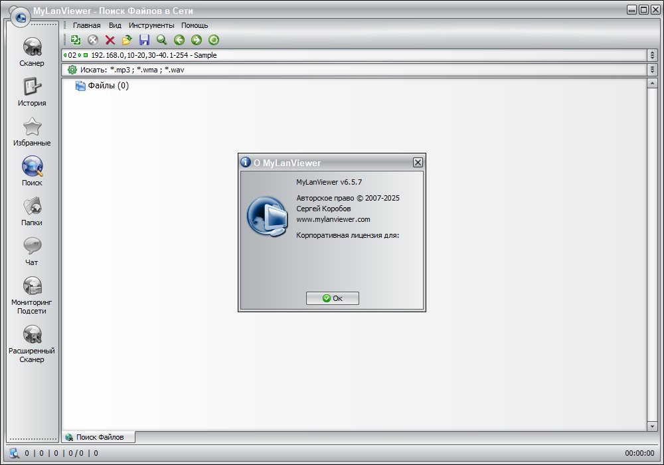Image resolution: width=664 pixels, height=465 pixels.
Task: Open the Помощь menu
Action: click(x=195, y=25)
